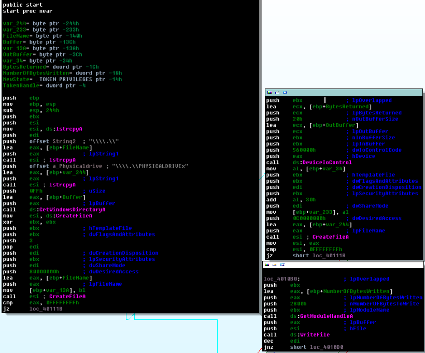The height and width of the screenshot is (353, 425).
Task: Click the 'public start' line
Action: click(23, 5)
